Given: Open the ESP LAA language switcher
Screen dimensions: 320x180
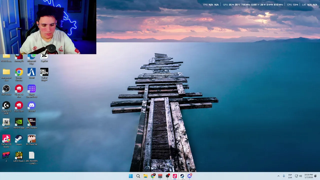Looking at the screenshot, I should (x=290, y=176).
